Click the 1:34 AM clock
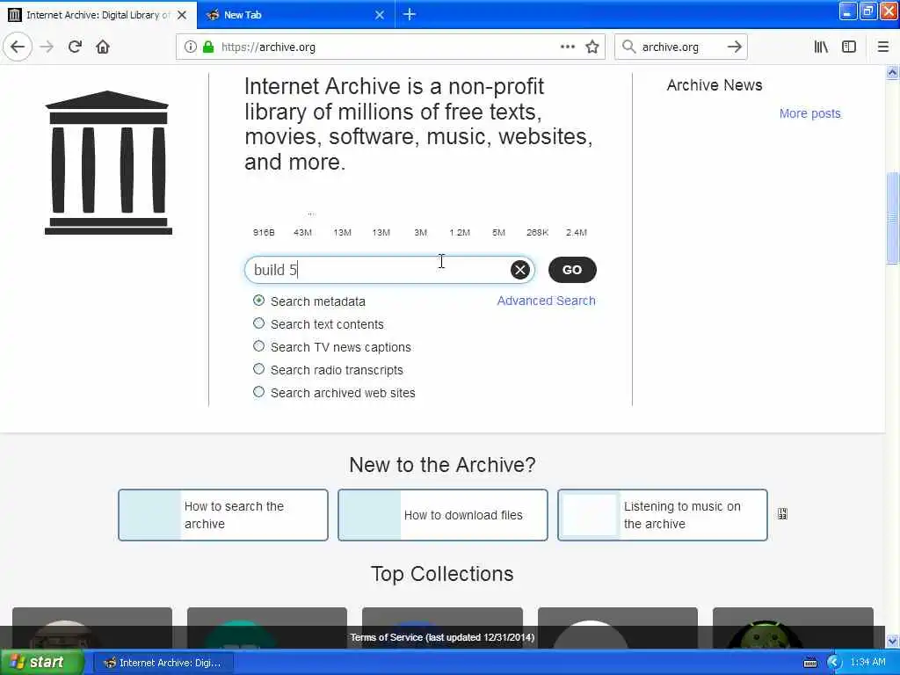Image resolution: width=900 pixels, height=675 pixels. tap(867, 663)
